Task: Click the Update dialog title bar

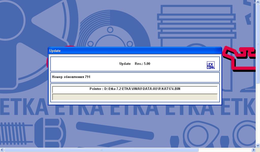Action: (x=135, y=51)
